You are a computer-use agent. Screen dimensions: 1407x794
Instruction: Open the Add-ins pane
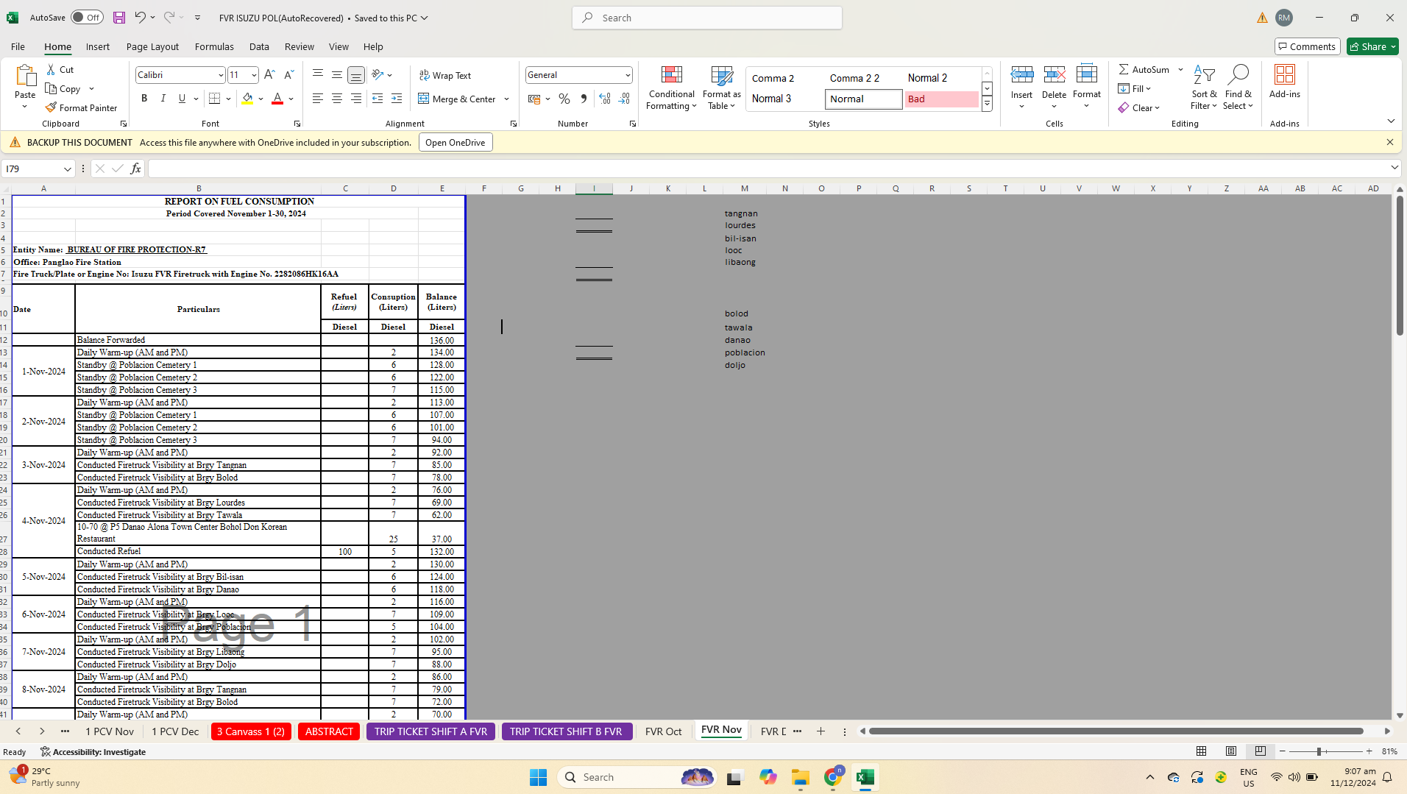(1285, 82)
